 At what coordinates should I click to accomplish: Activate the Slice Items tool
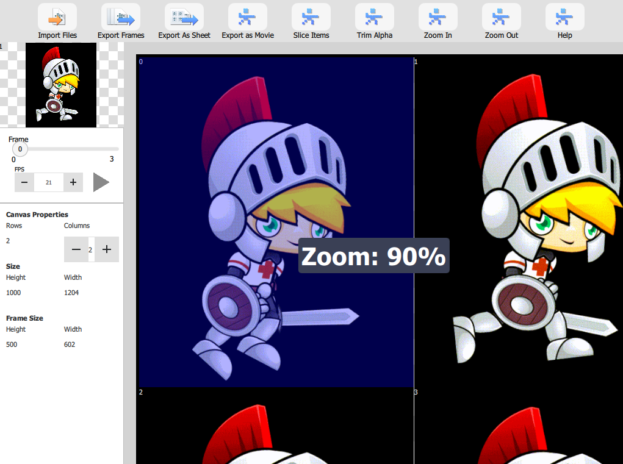[311, 17]
